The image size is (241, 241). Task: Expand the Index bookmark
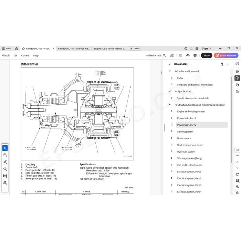[x=172, y=78]
